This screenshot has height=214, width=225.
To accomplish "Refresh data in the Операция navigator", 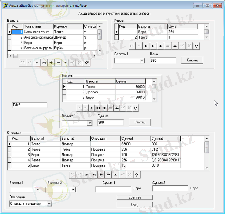I will [137, 175].
